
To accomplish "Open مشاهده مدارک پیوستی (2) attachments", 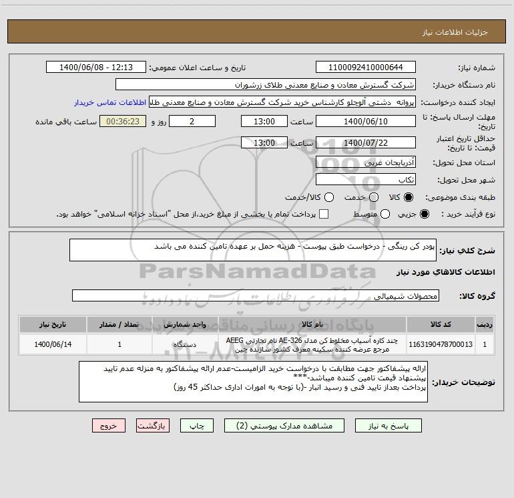I will click(x=284, y=425).
